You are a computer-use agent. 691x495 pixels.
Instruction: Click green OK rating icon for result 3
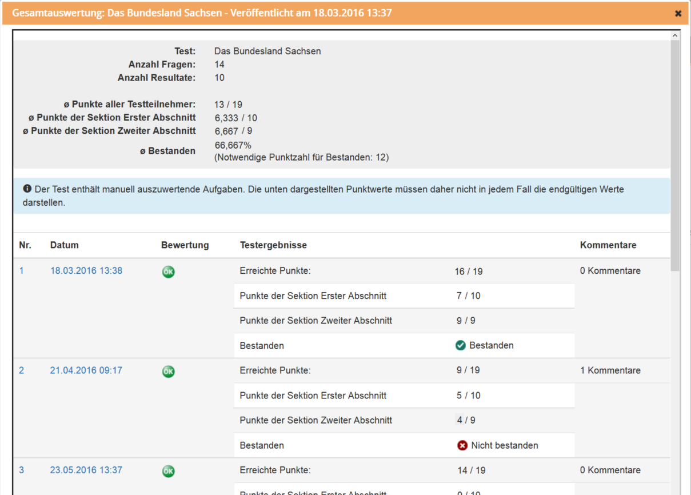click(x=168, y=471)
